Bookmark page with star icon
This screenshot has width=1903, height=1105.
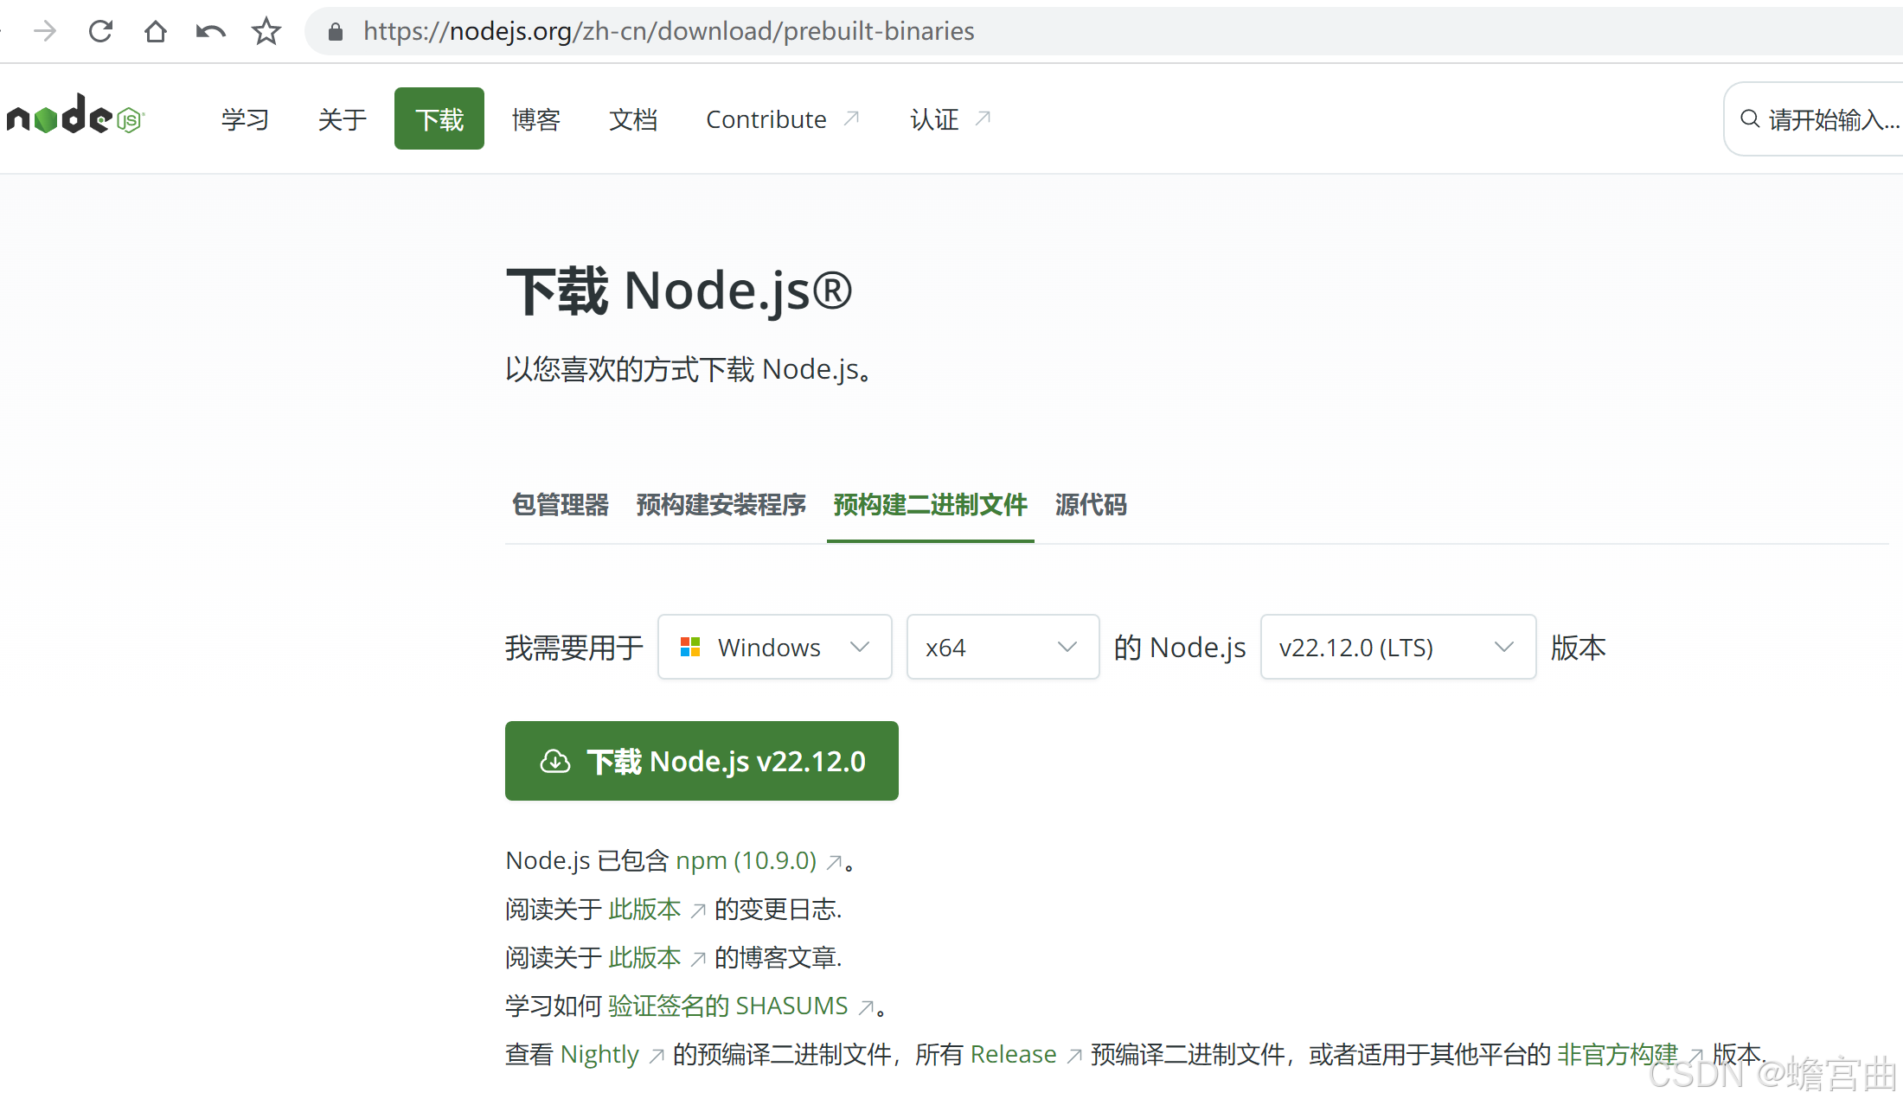coord(266,31)
